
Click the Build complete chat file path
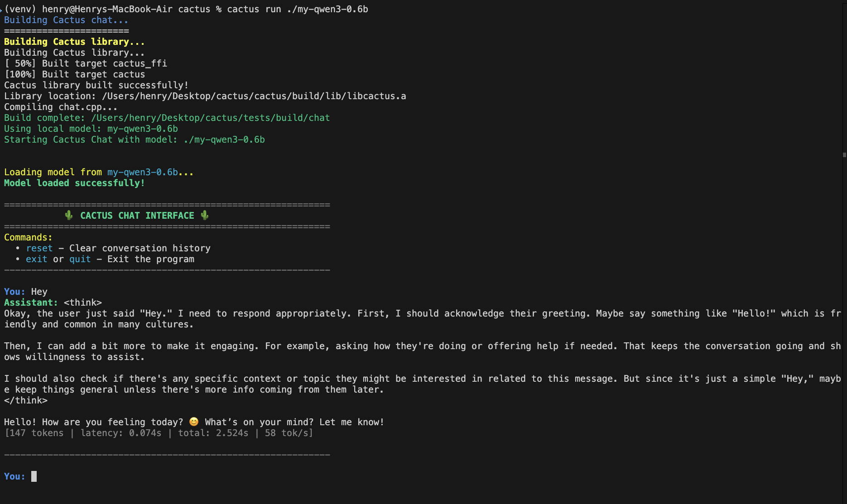click(x=210, y=118)
